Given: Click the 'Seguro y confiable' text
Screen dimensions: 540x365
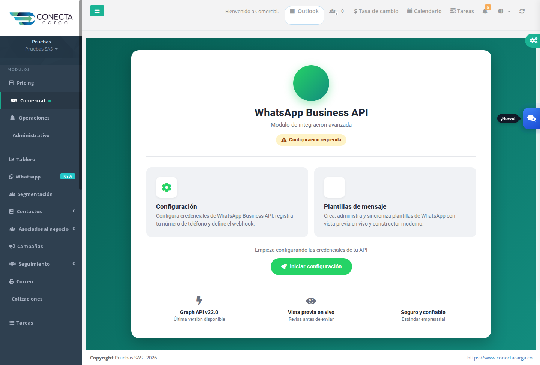Looking at the screenshot, I should coord(423,312).
